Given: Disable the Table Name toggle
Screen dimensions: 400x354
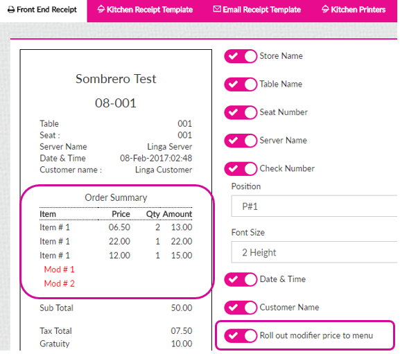Looking at the screenshot, I should tap(241, 85).
